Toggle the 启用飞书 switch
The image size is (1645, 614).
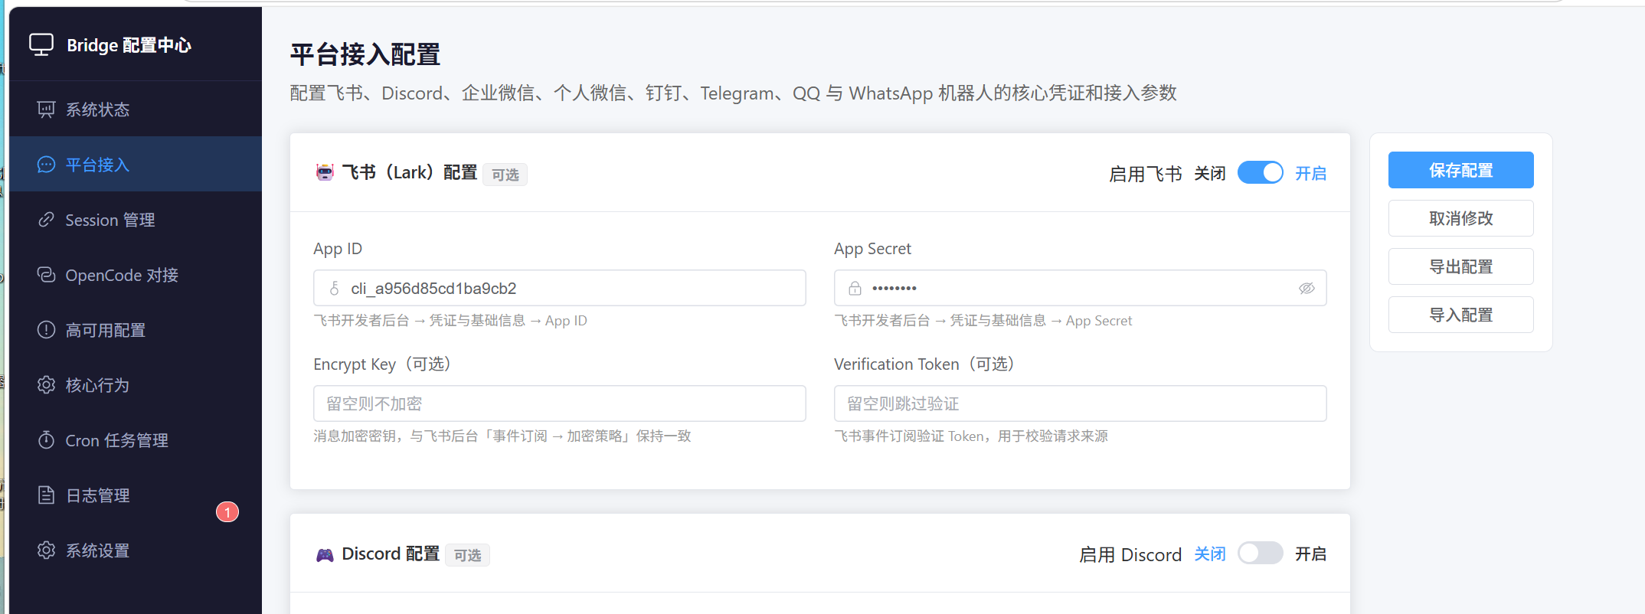1261,173
